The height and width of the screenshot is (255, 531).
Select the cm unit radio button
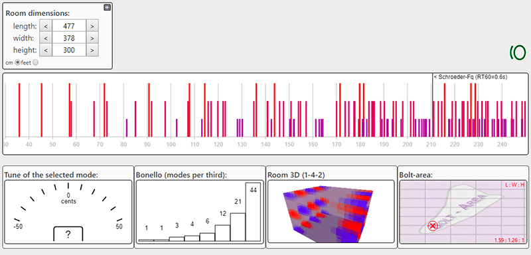pyautogui.click(x=18, y=62)
